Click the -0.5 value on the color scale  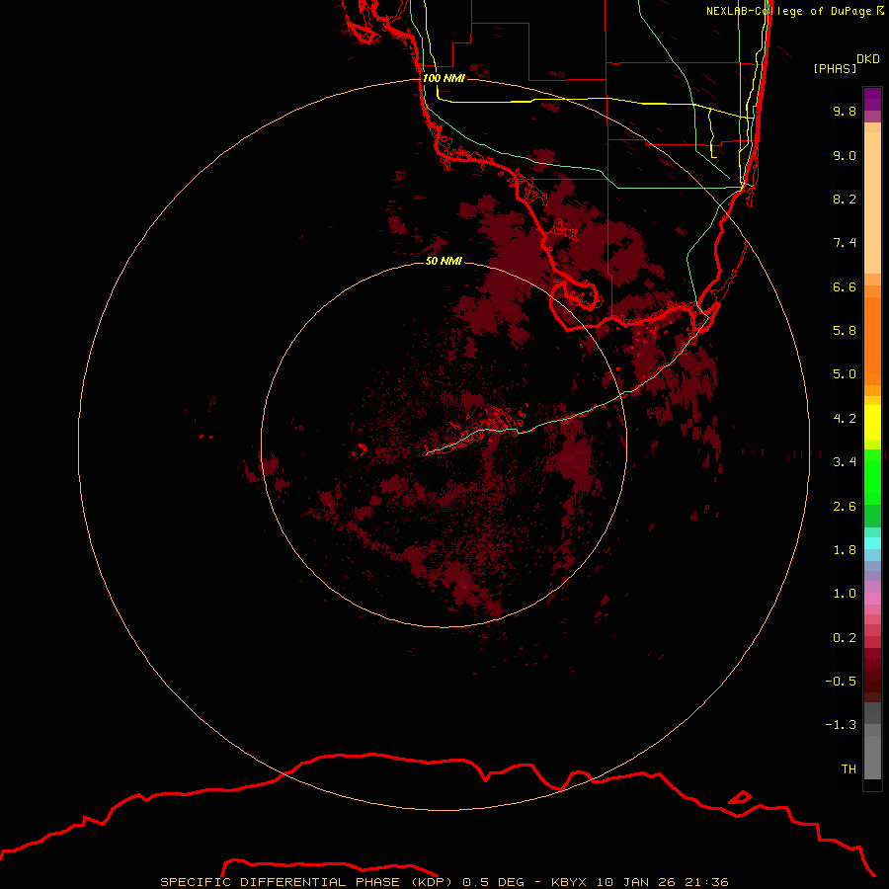pyautogui.click(x=841, y=682)
